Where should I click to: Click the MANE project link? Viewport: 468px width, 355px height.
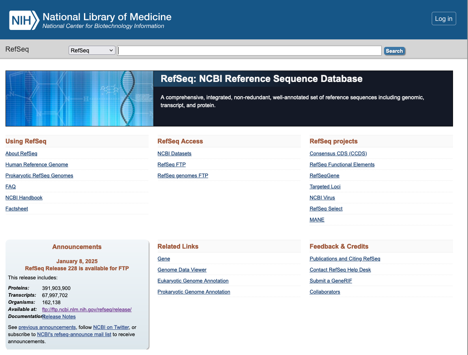tap(317, 220)
